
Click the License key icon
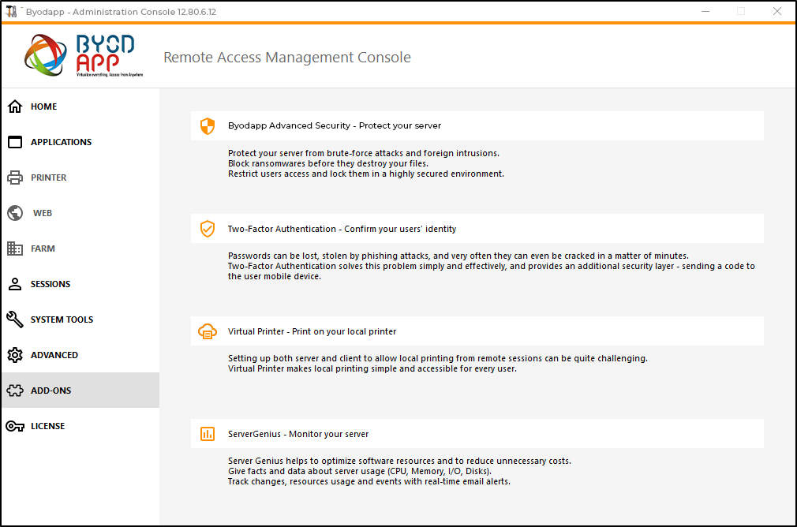(15, 426)
